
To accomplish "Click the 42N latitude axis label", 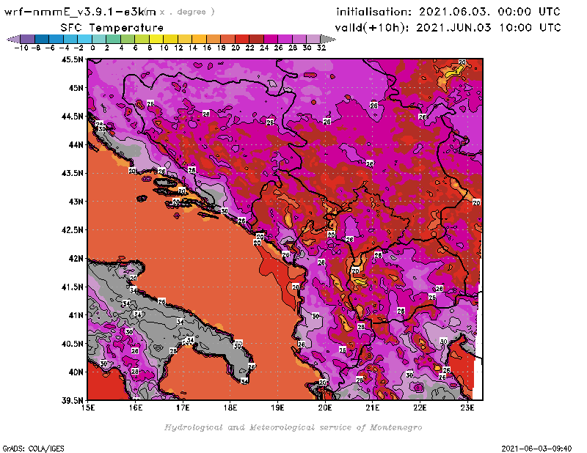I will click(x=75, y=258).
